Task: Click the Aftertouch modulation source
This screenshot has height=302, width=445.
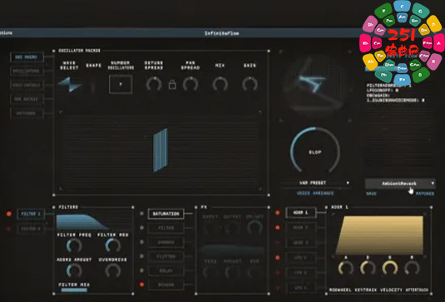Action: click(x=417, y=290)
